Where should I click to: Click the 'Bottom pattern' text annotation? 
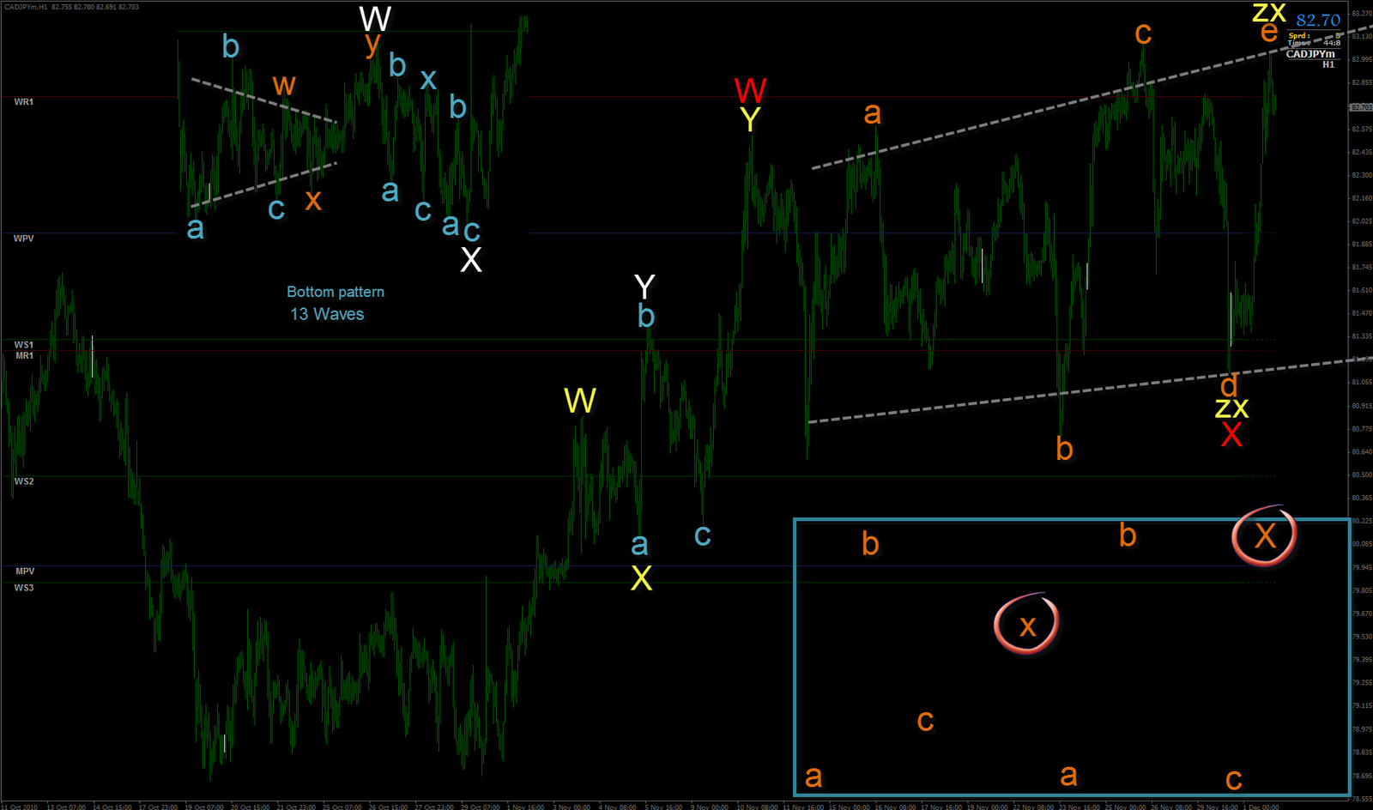(x=336, y=292)
